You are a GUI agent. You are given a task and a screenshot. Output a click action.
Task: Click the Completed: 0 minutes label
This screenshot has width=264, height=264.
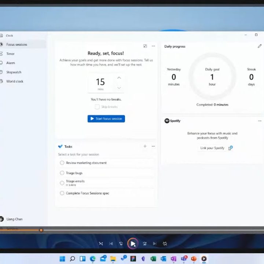pos(212,105)
